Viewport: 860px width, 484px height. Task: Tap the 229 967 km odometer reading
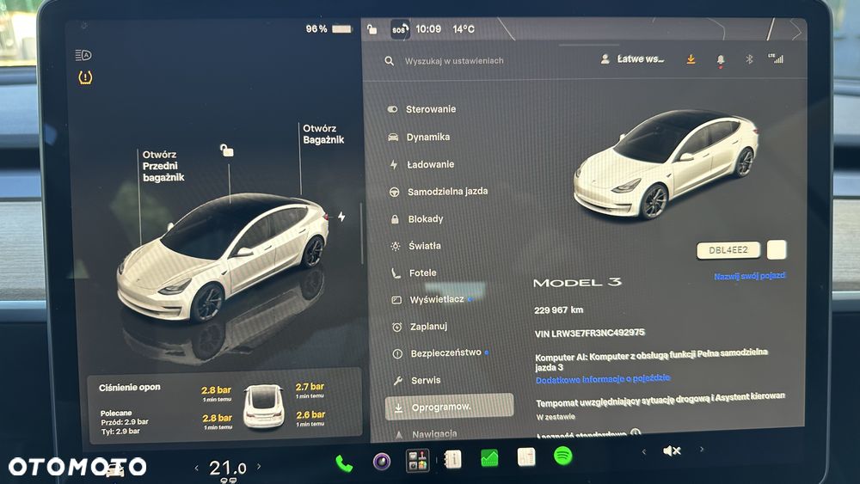558,309
